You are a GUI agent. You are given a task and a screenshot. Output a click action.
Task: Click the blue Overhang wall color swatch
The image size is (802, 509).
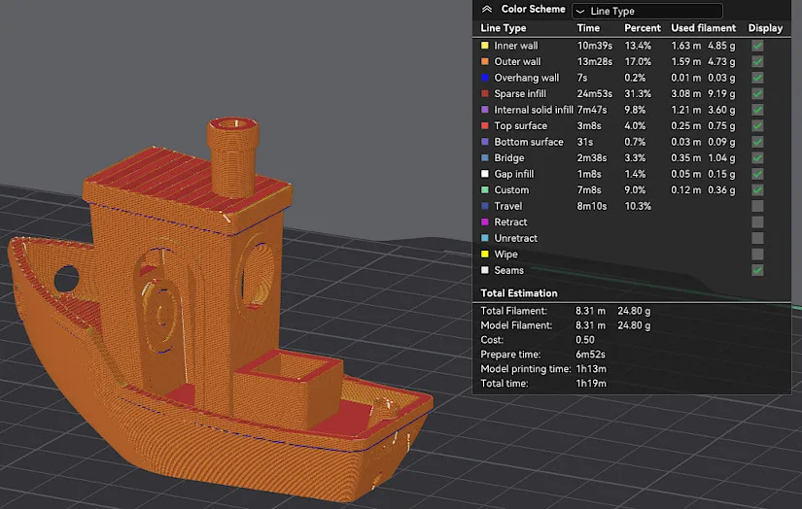(485, 78)
